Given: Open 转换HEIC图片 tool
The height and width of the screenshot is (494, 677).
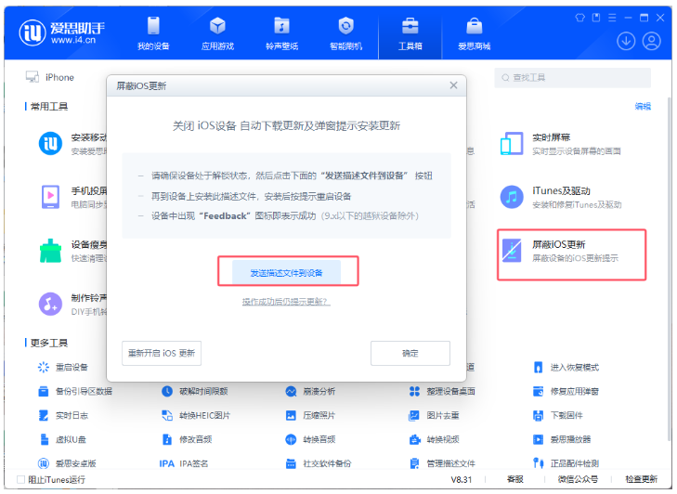Looking at the screenshot, I should click(196, 415).
